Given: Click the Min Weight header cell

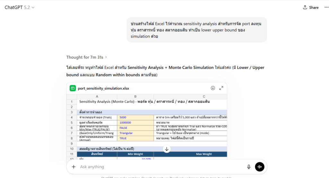Looking at the screenshot, I should [135, 154].
